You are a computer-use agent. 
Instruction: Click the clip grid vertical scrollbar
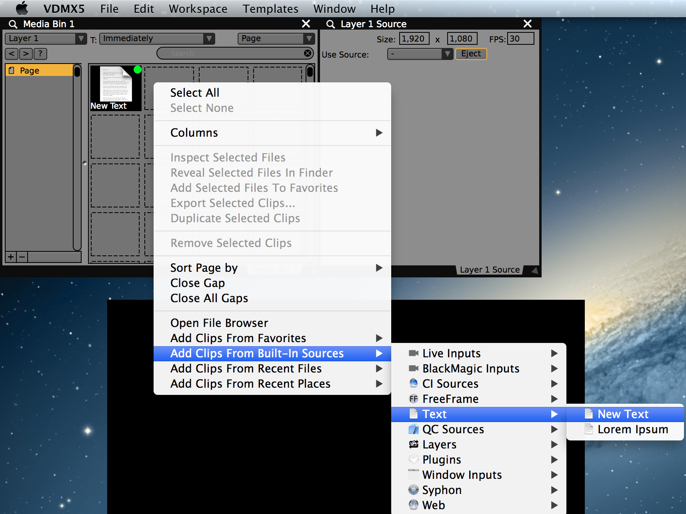tap(310, 74)
